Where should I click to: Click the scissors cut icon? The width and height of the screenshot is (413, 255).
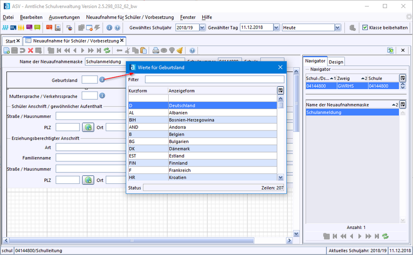point(128,50)
